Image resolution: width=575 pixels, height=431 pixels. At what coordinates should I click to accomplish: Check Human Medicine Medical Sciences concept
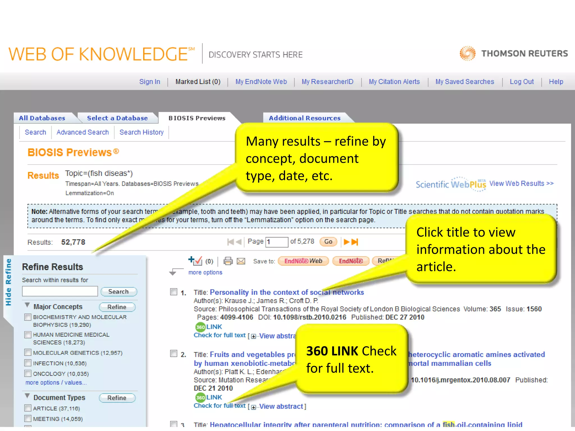[x=28, y=335]
